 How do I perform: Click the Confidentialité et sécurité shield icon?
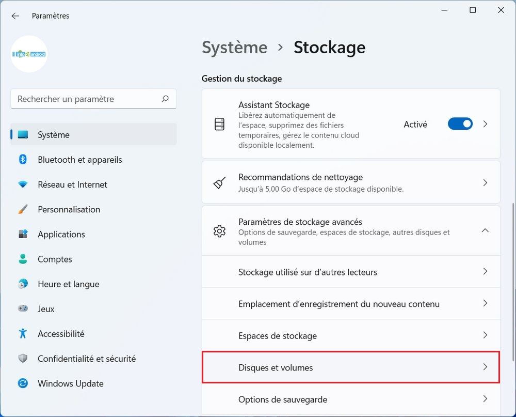tap(23, 359)
